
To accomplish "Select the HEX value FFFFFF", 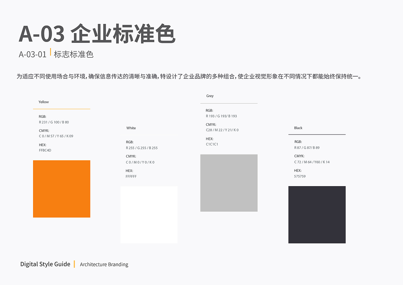I will click(x=131, y=176).
